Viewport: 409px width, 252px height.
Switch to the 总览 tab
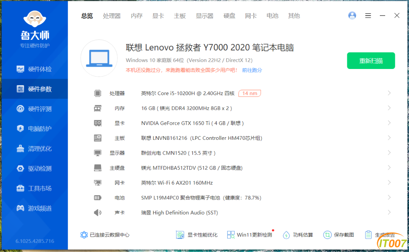(x=87, y=16)
